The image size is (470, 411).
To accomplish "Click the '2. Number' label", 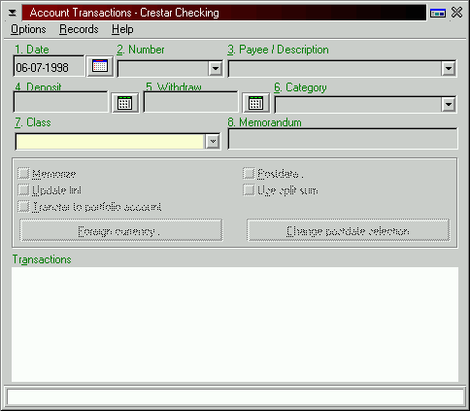I will point(141,50).
